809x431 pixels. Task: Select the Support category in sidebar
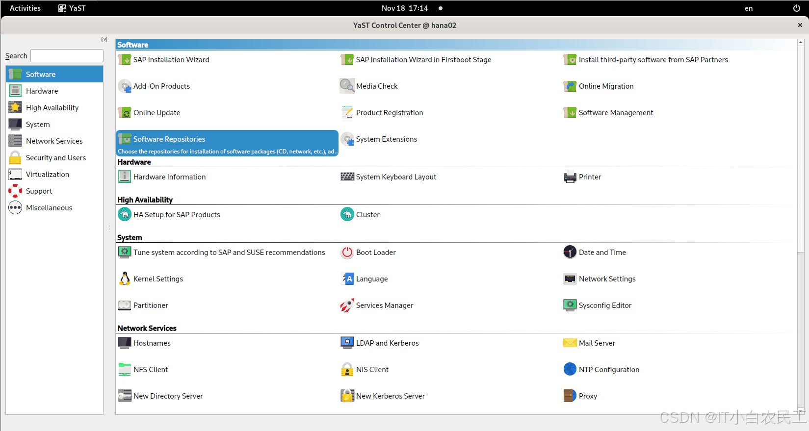pyautogui.click(x=54, y=191)
